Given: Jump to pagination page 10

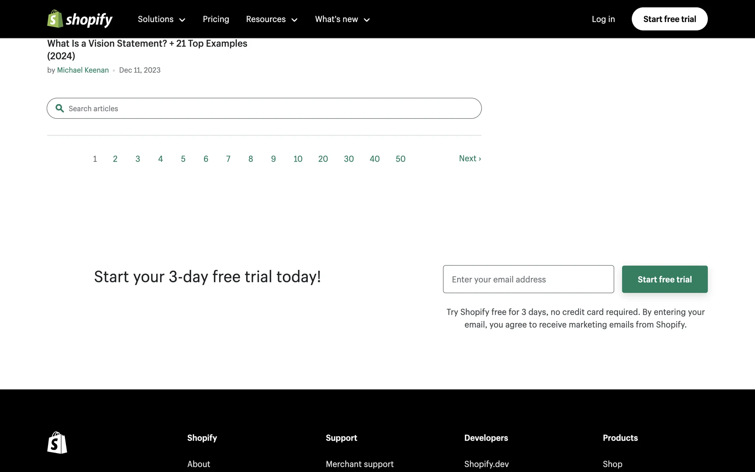Looking at the screenshot, I should point(298,159).
